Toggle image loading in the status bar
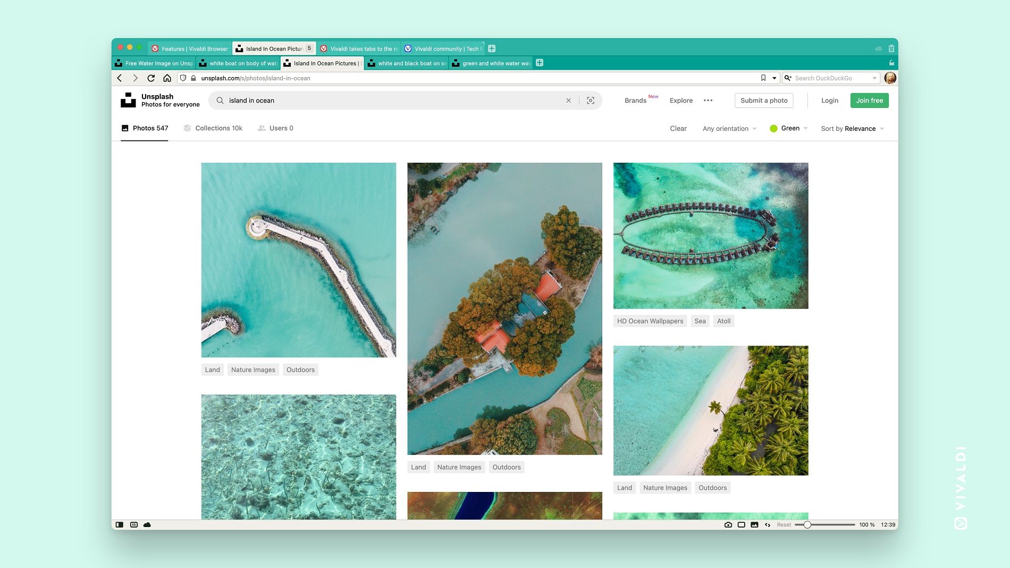1010x568 pixels. point(754,525)
